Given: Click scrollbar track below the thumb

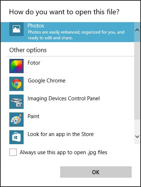Looking at the screenshot, I should [x=137, y=125].
